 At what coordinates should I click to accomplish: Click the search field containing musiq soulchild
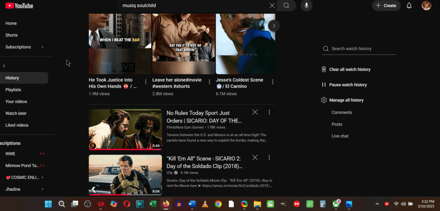pos(195,6)
